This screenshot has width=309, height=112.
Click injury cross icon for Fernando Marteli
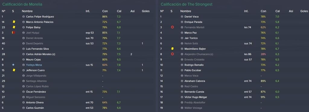(x=172, y=27)
